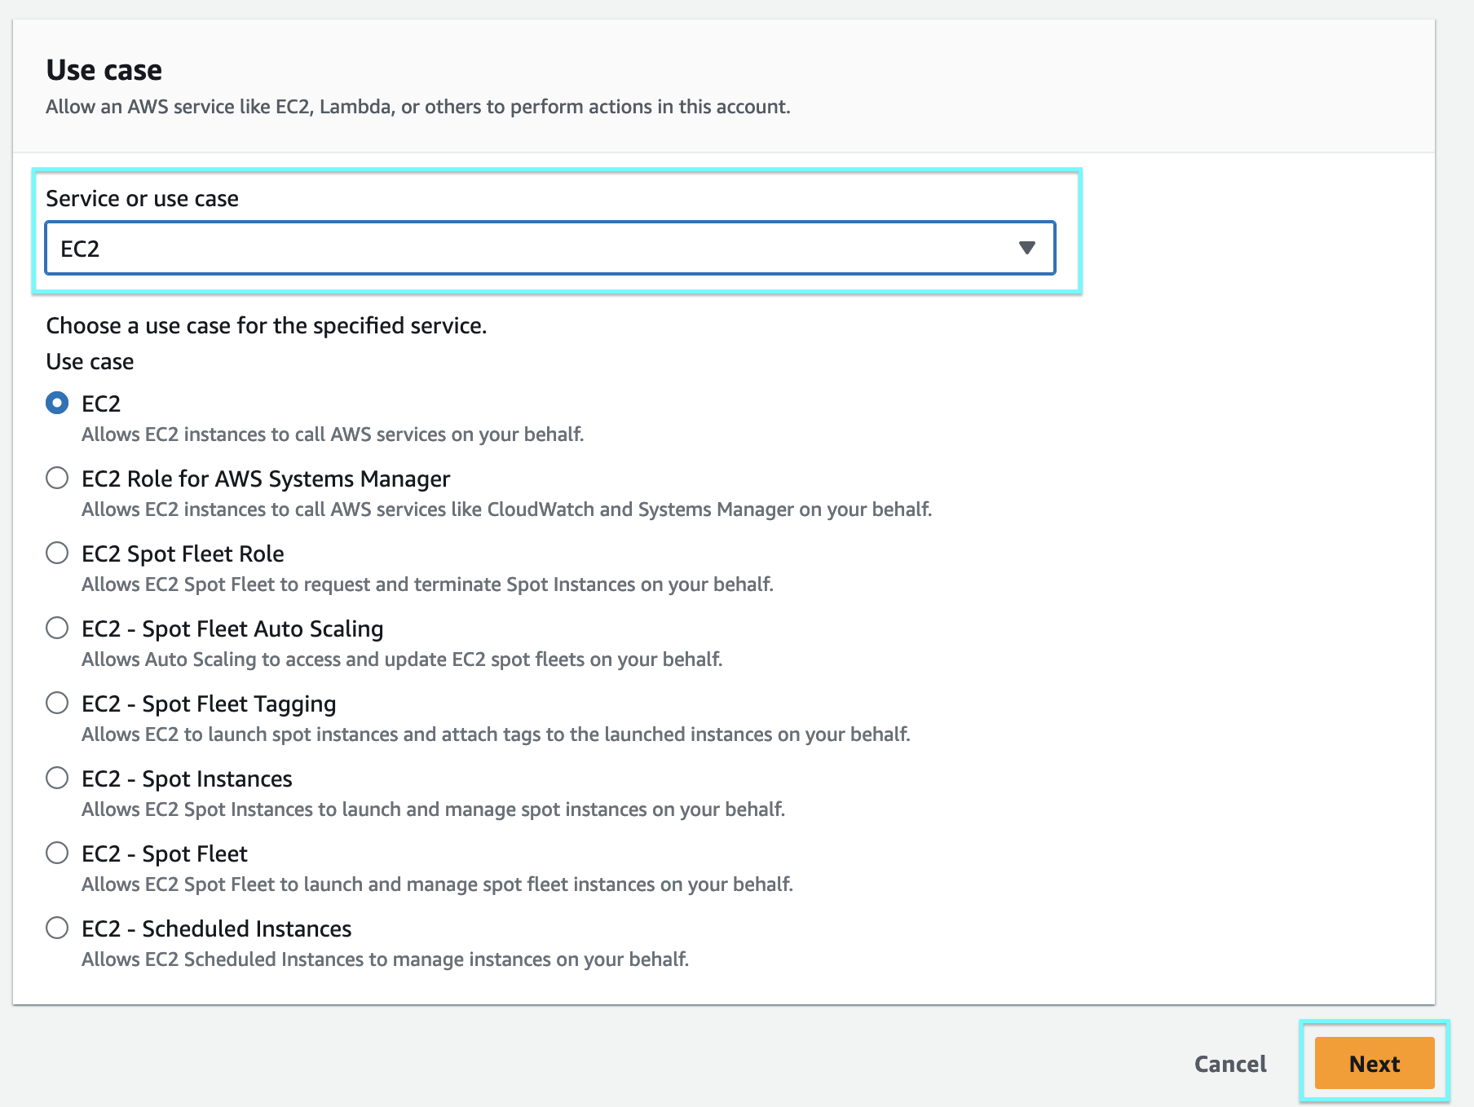Screen dimensions: 1474x1107
Task: Choose the EC2 - Spot Instances radio button
Action: (x=57, y=778)
